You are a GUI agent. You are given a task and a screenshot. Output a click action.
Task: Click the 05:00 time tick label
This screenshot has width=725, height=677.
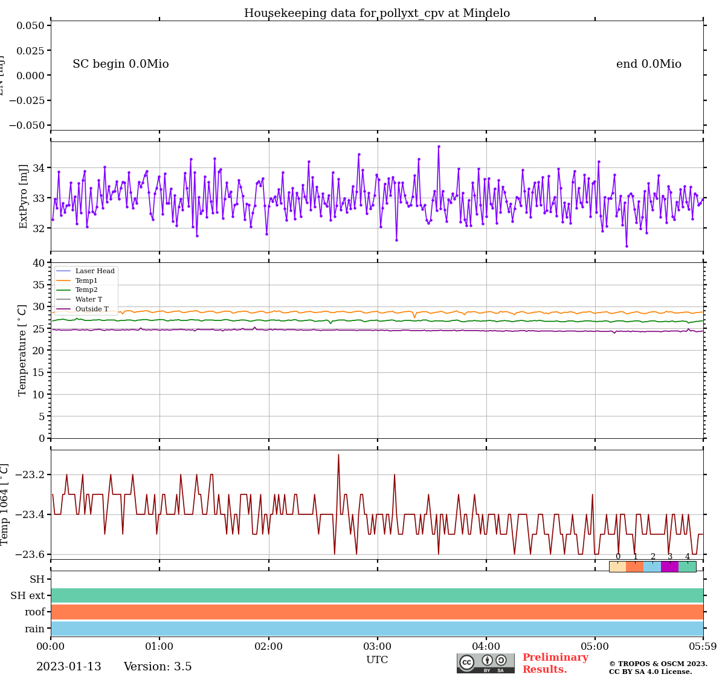(594, 646)
